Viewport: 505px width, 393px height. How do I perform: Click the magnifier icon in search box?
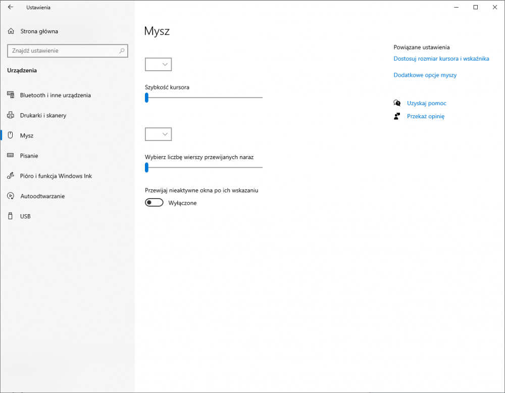pyautogui.click(x=121, y=51)
